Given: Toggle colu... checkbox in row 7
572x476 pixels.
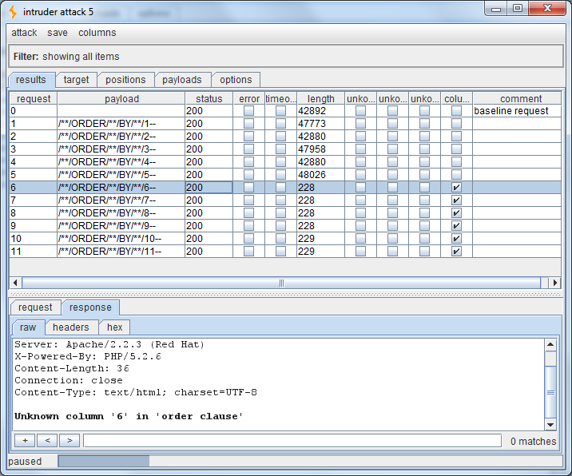Looking at the screenshot, I should tap(456, 200).
